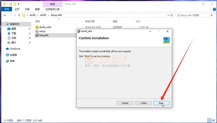Viewport: 217px width, 123px height.
Task: Open 图片 folder in navigation pane
Action: coord(14,42)
